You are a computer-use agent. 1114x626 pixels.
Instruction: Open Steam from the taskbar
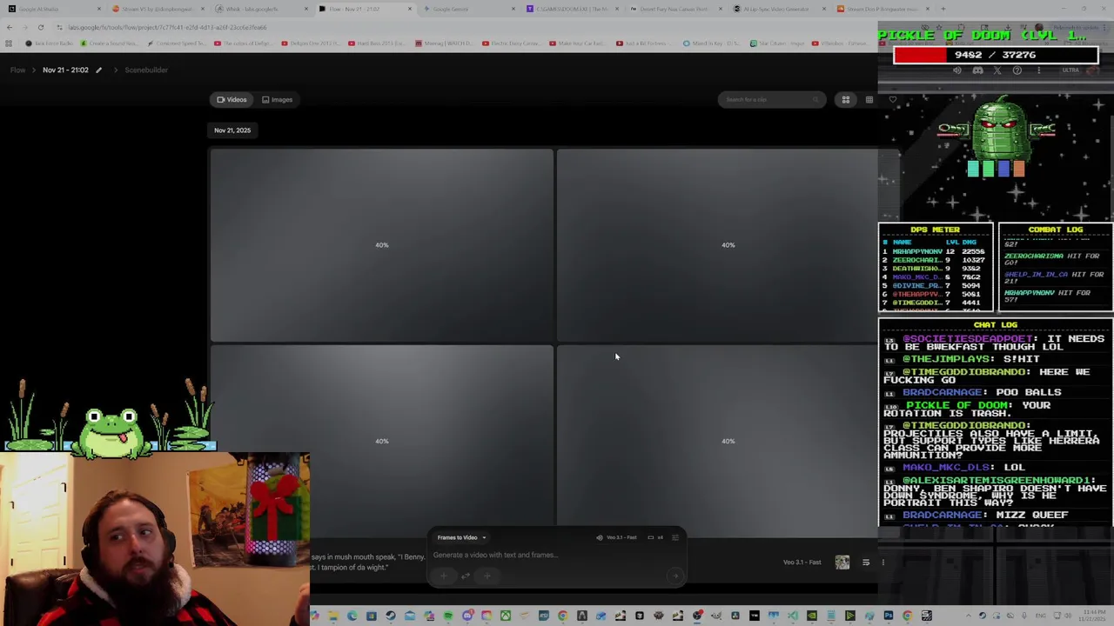click(391, 616)
